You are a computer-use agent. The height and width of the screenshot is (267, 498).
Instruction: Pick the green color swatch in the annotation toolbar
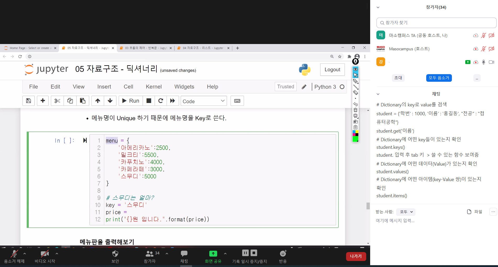[355, 139]
